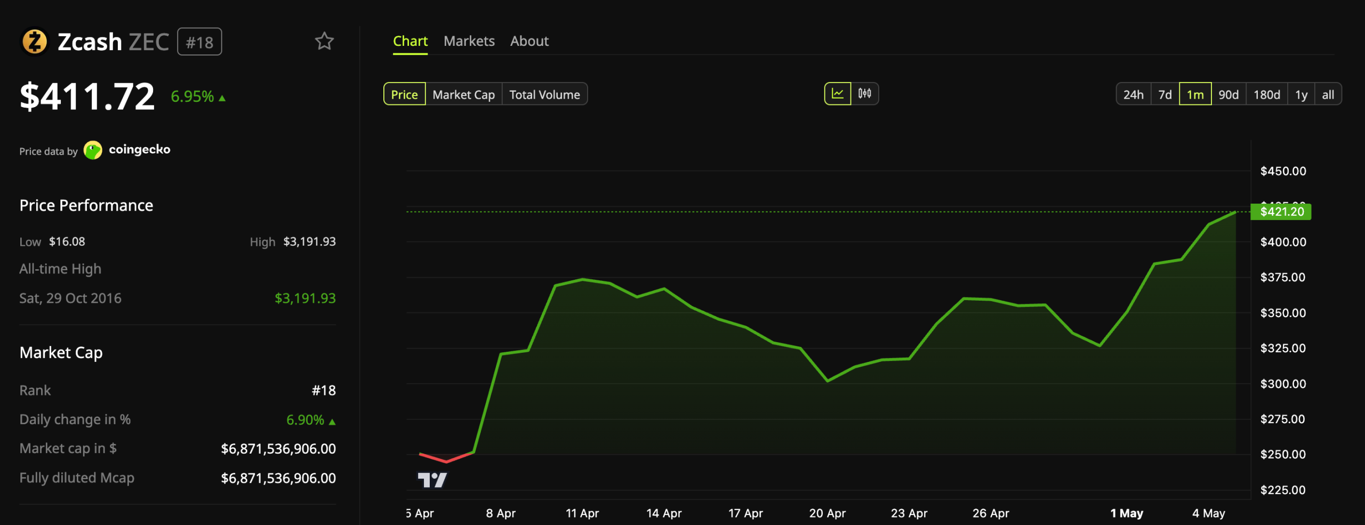This screenshot has width=1365, height=525.
Task: Select the Total Volume chart mode
Action: pyautogui.click(x=545, y=94)
